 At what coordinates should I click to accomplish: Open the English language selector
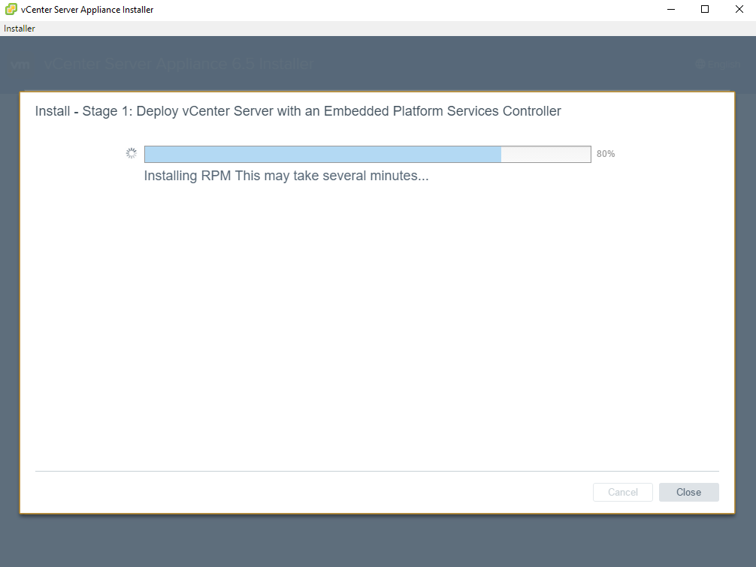click(718, 64)
